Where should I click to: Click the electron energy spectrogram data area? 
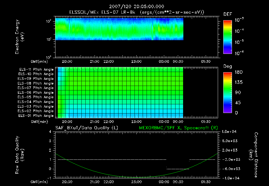pyautogui.click(x=119, y=29)
